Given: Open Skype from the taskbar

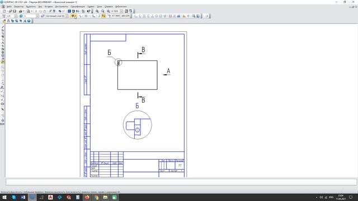Looking at the screenshot, I should point(14,197).
